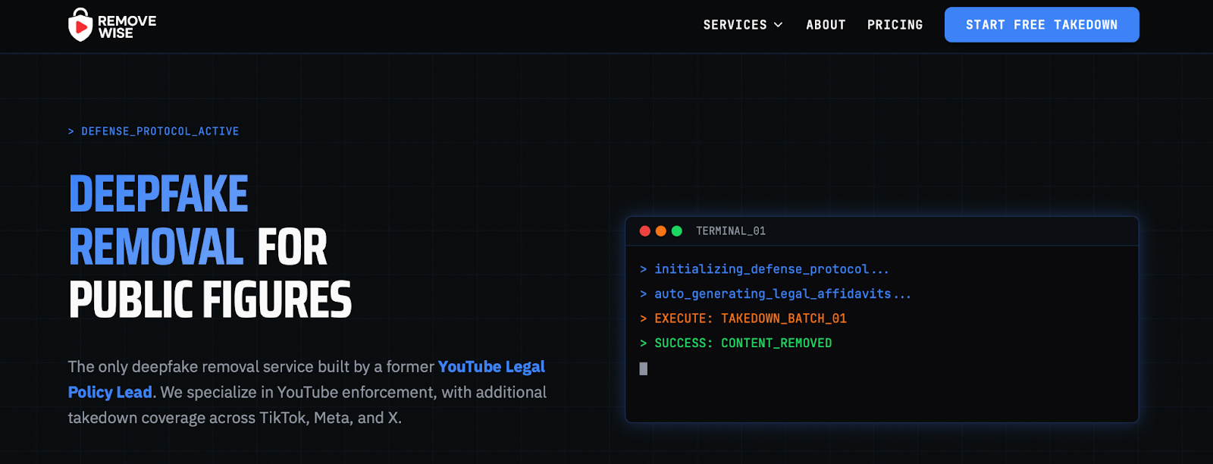Open the Pricing page
Image resolution: width=1213 pixels, height=464 pixels.
coord(895,25)
